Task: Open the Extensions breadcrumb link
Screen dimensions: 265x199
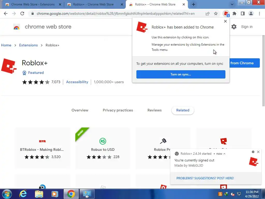Action: (28, 45)
